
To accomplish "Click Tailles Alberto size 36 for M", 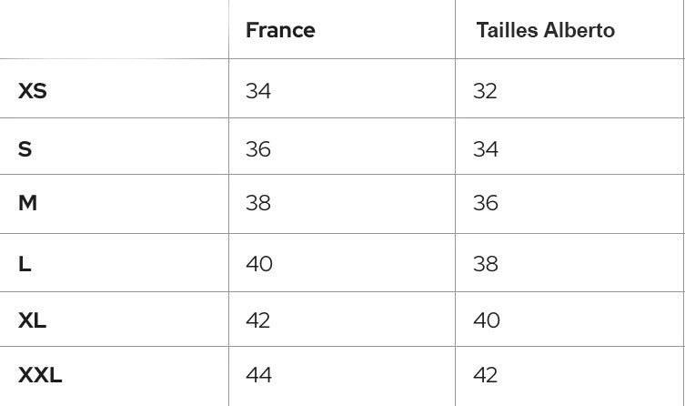I will tap(486, 203).
